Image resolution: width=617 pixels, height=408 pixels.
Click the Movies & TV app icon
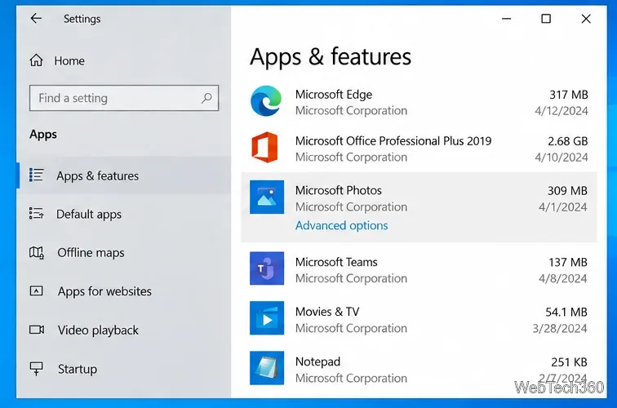tap(267, 318)
